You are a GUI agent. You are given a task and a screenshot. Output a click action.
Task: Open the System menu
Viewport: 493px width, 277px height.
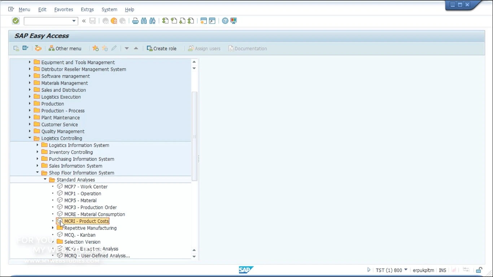coord(109,9)
